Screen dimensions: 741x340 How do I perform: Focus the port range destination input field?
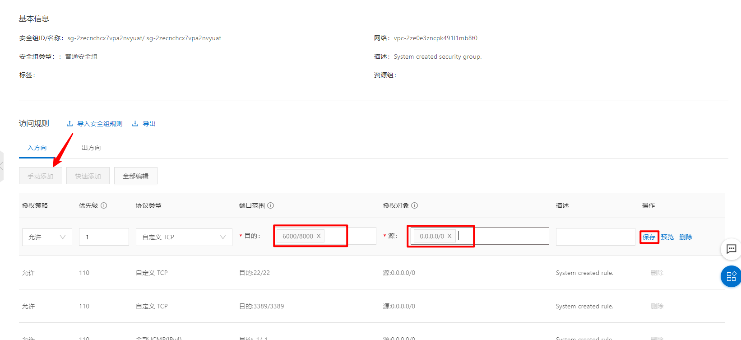(x=325, y=236)
